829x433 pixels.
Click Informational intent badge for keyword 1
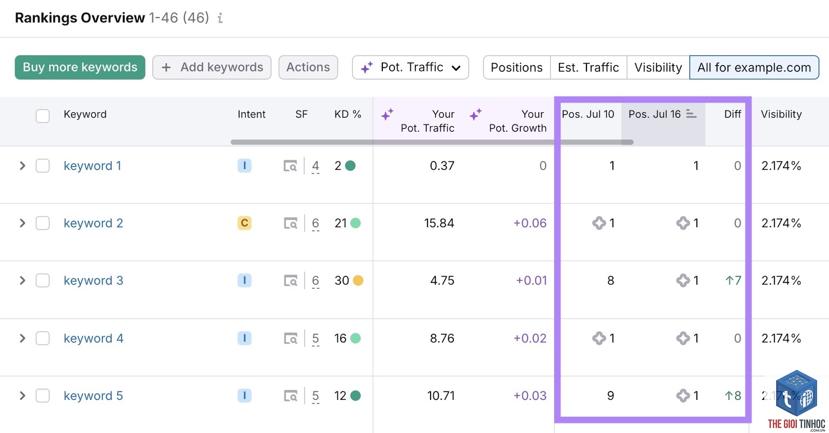click(x=245, y=166)
